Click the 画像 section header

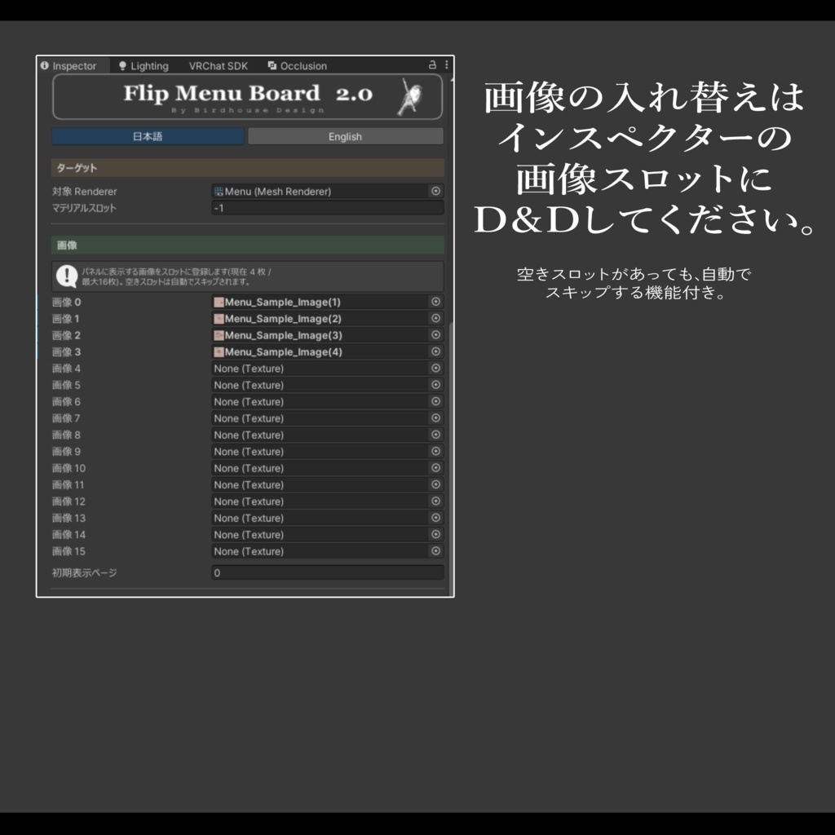pos(248,245)
